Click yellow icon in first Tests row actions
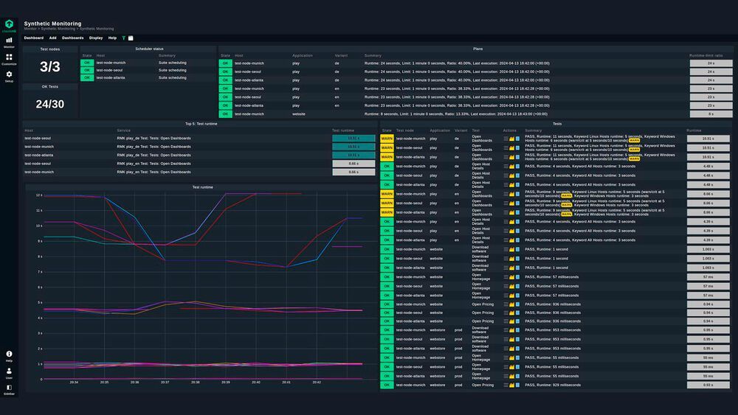Image resolution: width=738 pixels, height=415 pixels. click(x=511, y=139)
